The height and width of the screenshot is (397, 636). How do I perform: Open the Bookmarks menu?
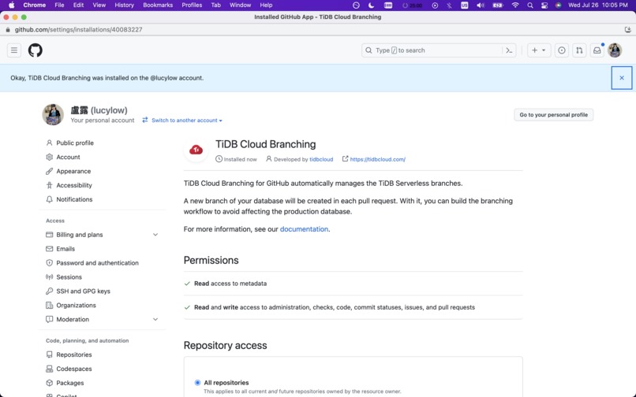(x=158, y=6)
